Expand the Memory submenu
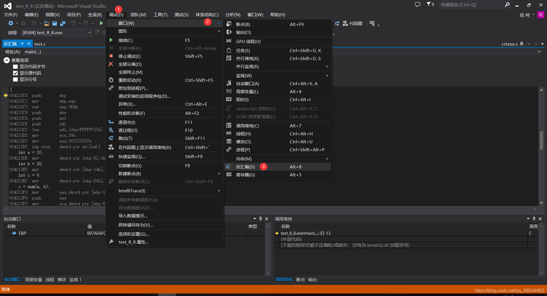 pos(278,159)
